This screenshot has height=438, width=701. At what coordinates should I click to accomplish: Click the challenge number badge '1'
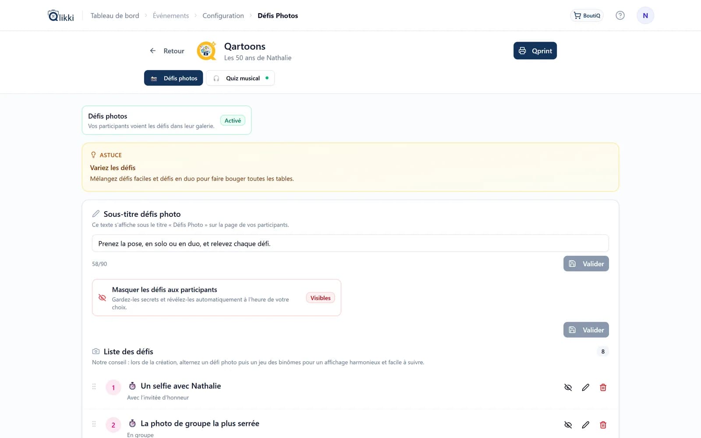[x=113, y=387]
